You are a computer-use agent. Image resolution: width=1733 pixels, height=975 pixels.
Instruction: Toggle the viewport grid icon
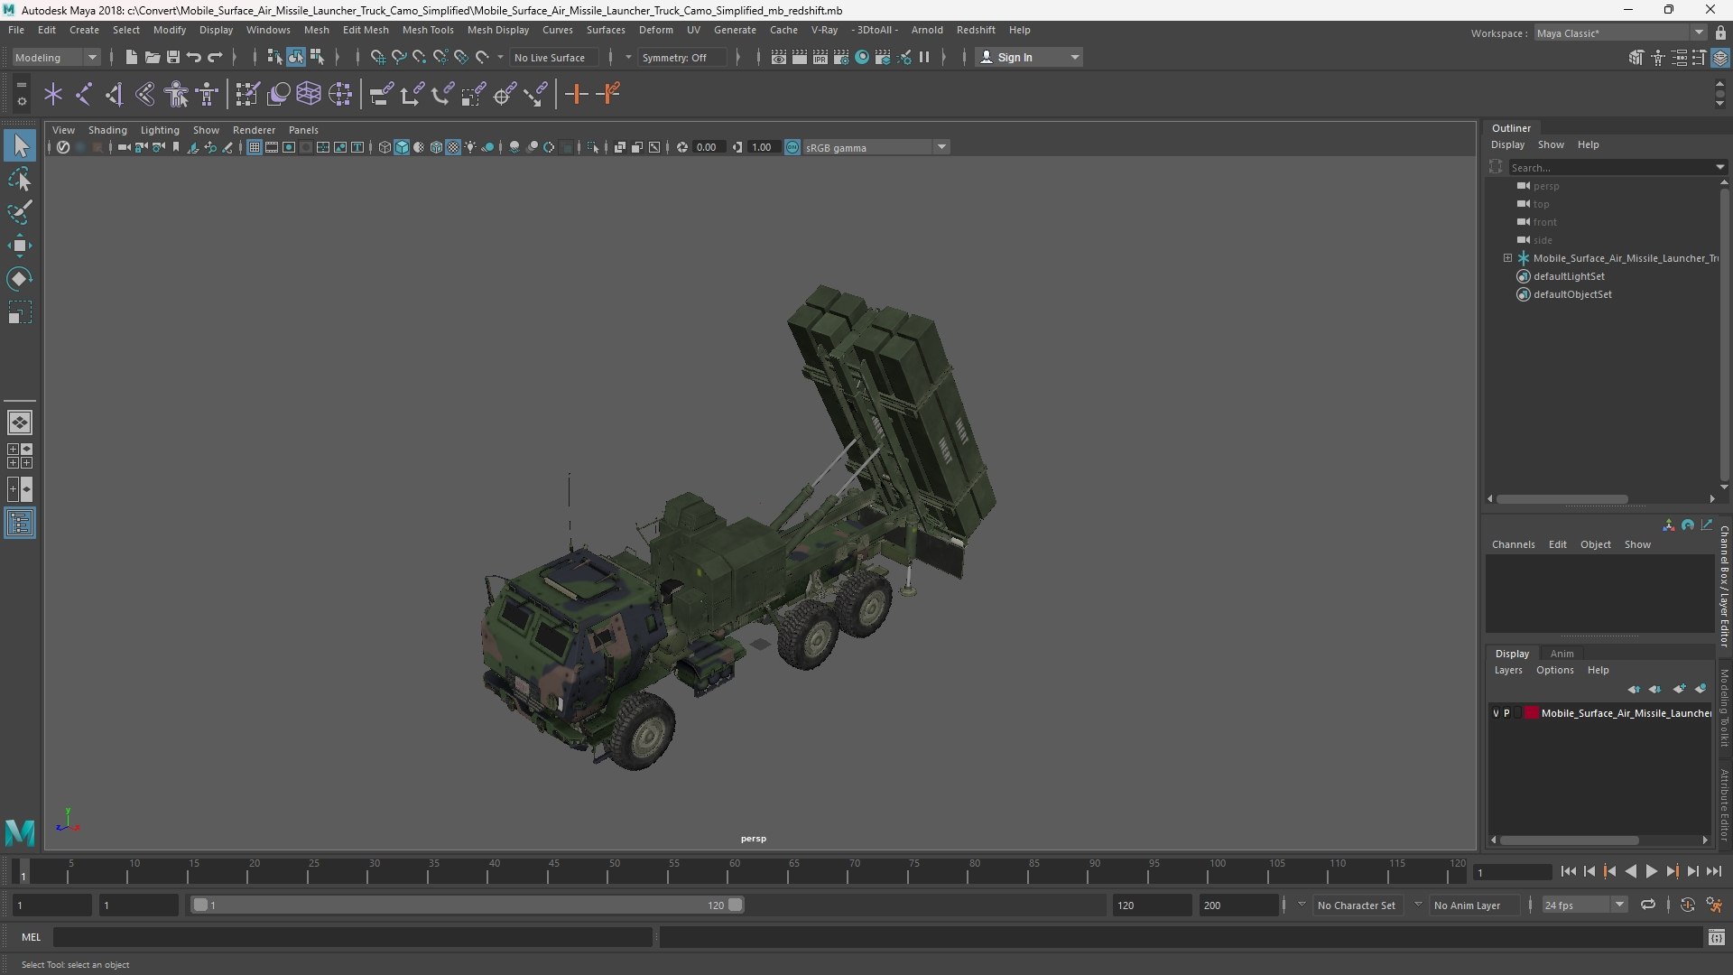pos(255,147)
